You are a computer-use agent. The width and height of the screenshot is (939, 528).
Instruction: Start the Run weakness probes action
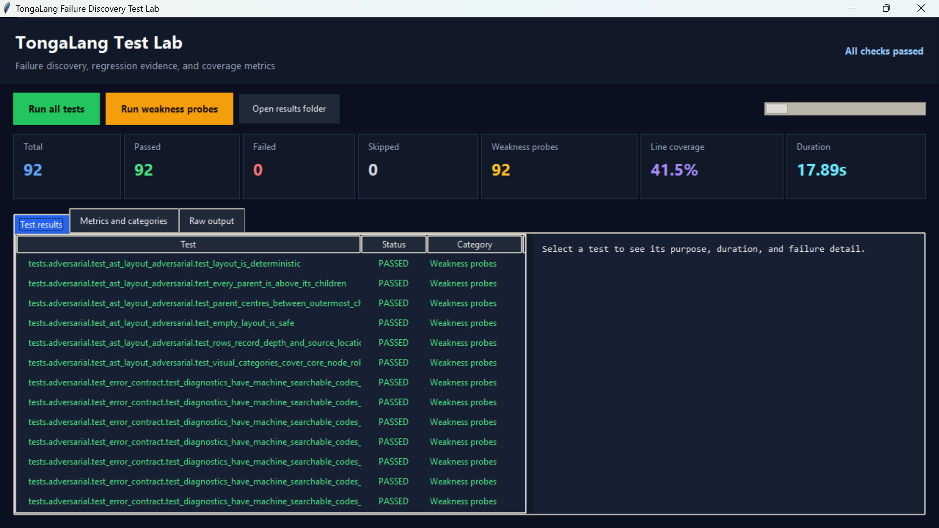(169, 109)
